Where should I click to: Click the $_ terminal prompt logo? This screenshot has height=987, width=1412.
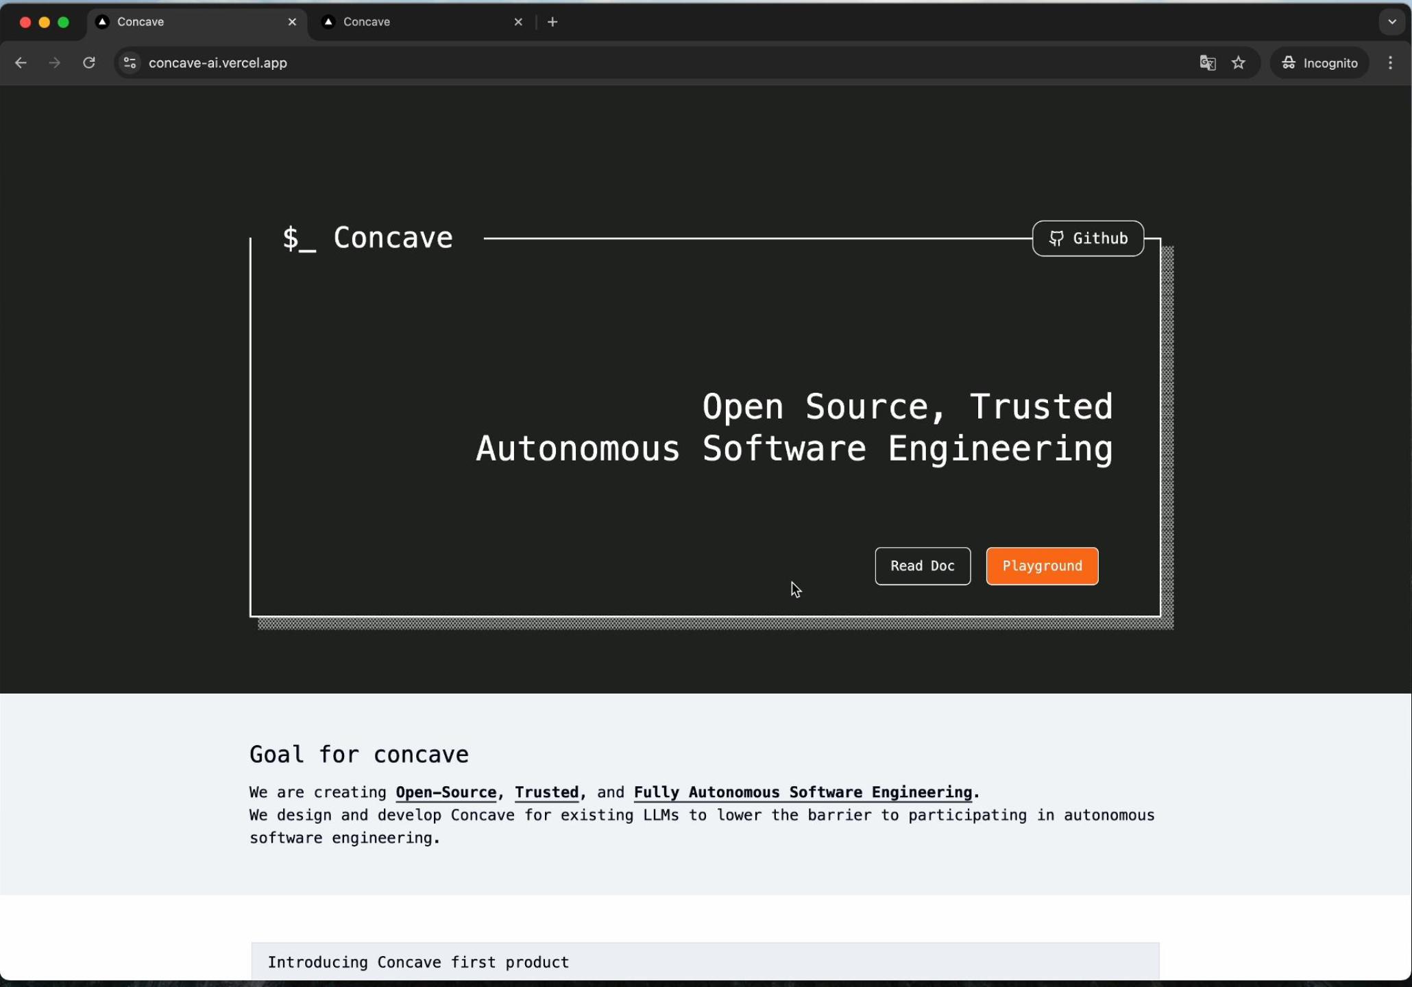pos(300,239)
